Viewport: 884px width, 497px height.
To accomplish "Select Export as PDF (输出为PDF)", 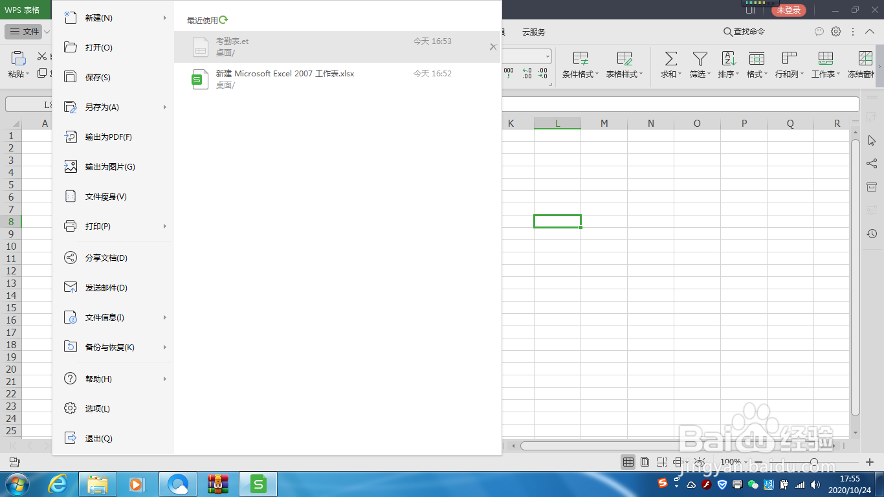I will (x=113, y=137).
